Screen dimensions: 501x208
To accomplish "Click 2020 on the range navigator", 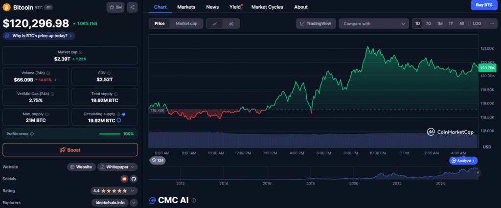I will [x=353, y=184].
